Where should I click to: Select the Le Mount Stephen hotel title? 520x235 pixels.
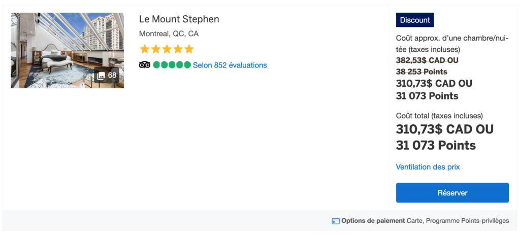pyautogui.click(x=179, y=19)
